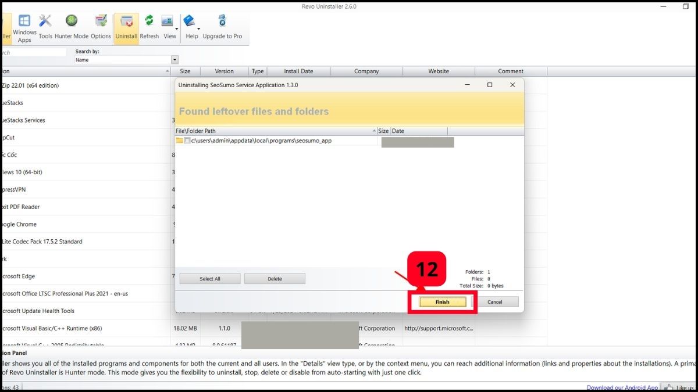The height and width of the screenshot is (392, 698).
Task: Open the Download our Android App link
Action: pos(622,387)
